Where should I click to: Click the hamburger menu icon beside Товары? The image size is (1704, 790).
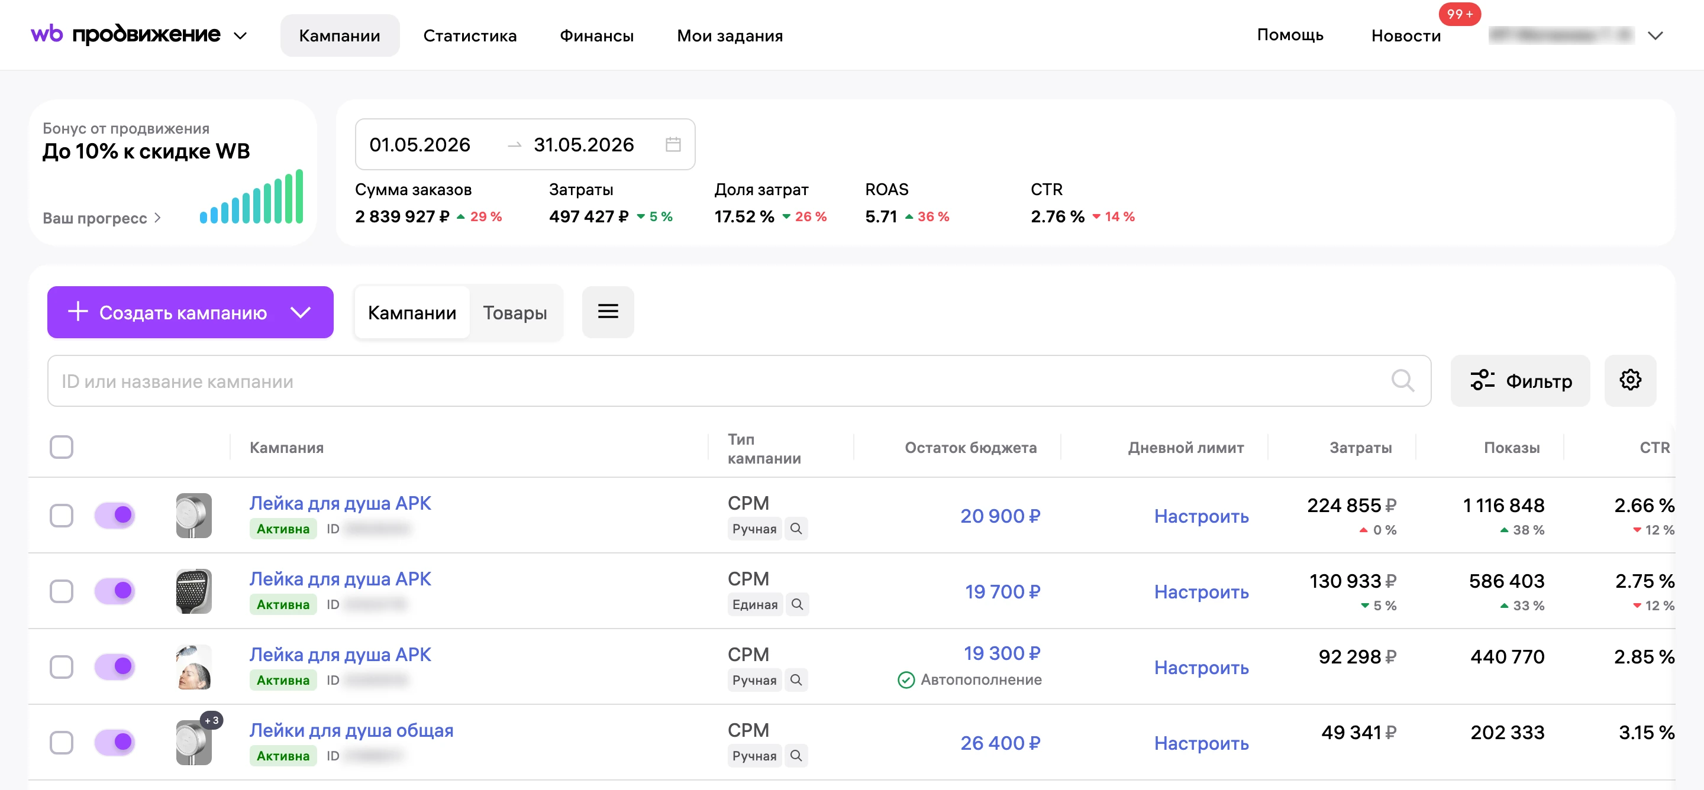tap(608, 312)
